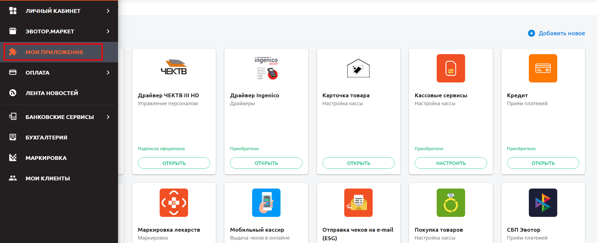Click the Оплата card icon

pos(13,72)
